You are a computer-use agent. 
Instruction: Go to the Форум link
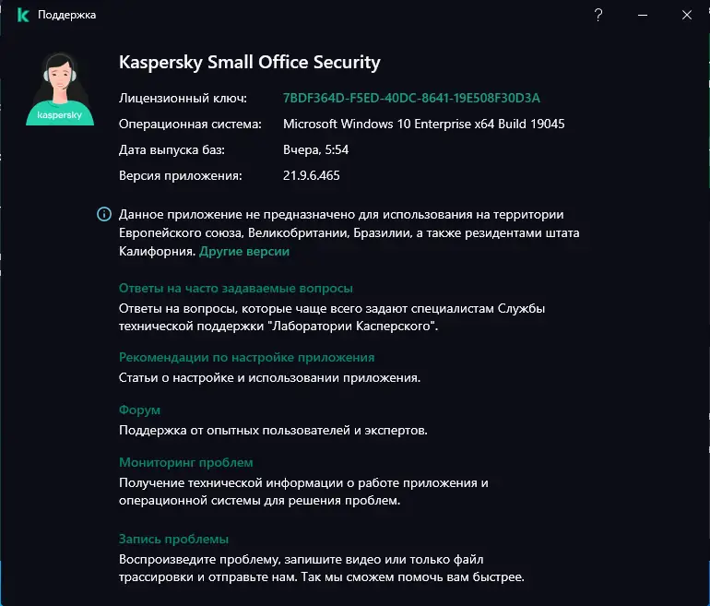click(x=140, y=410)
